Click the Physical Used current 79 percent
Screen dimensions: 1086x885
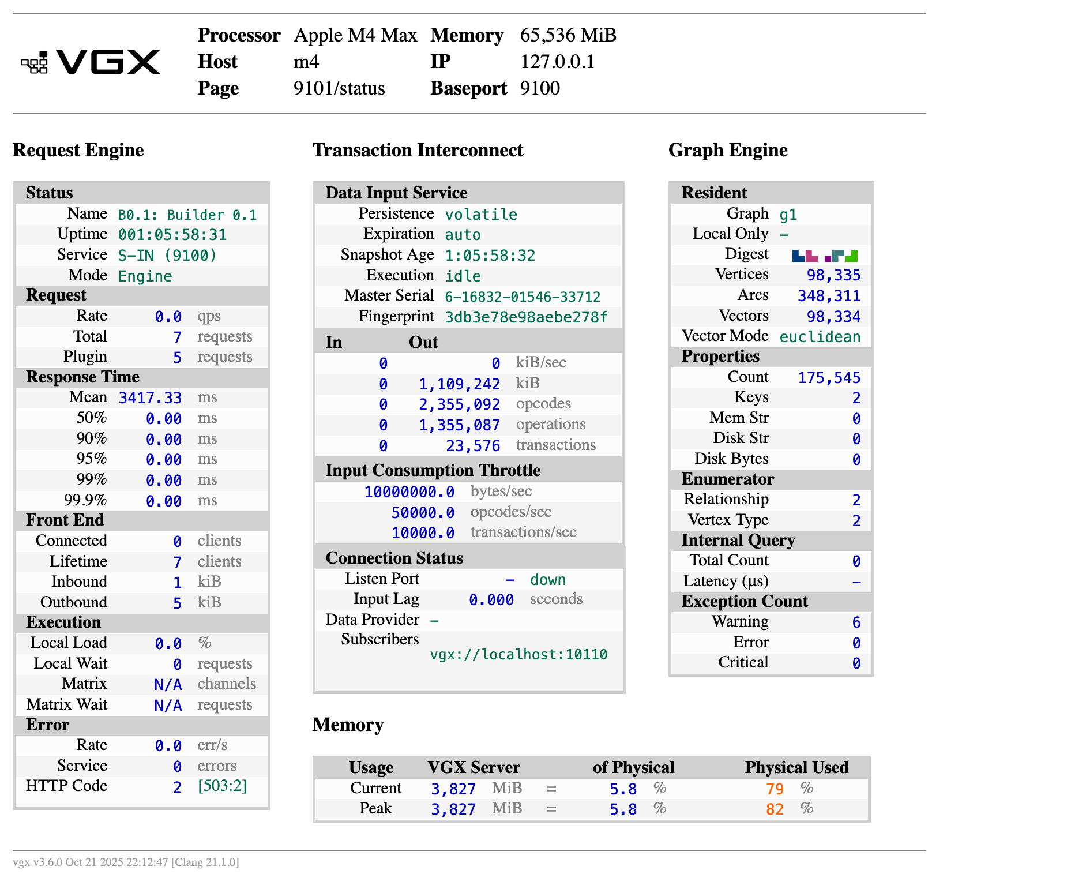click(775, 789)
